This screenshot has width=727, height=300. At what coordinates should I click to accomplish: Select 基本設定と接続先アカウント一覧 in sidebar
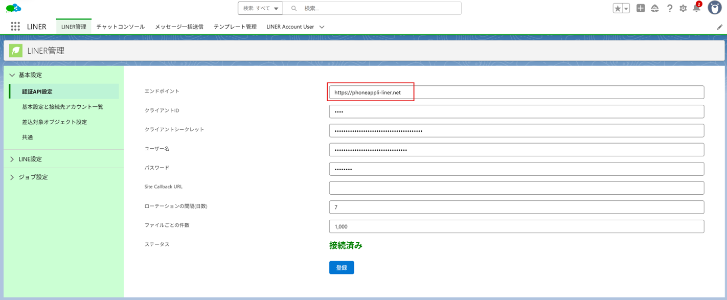point(62,107)
